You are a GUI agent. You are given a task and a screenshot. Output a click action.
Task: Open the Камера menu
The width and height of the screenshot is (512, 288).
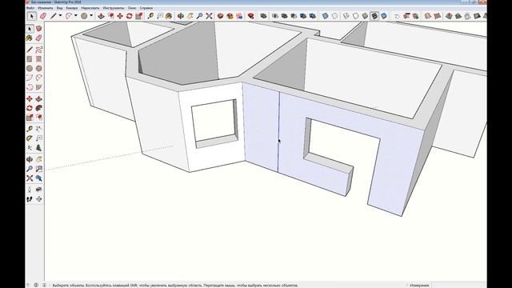[x=72, y=8]
